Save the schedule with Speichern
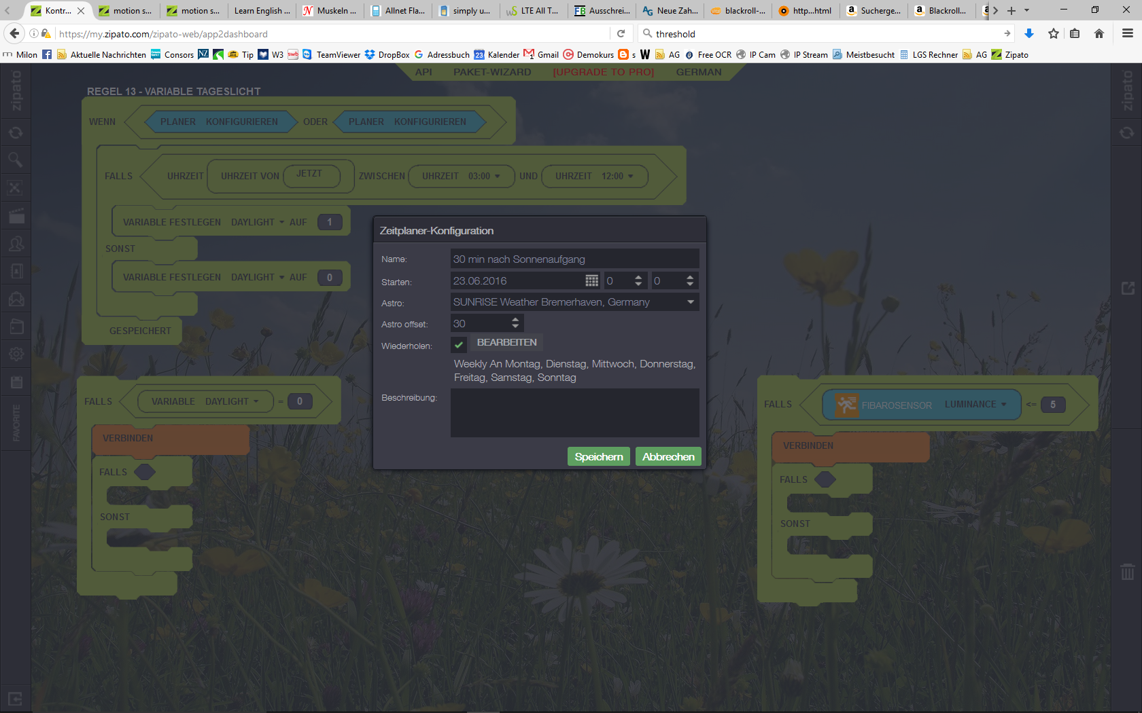1142x713 pixels. (598, 457)
